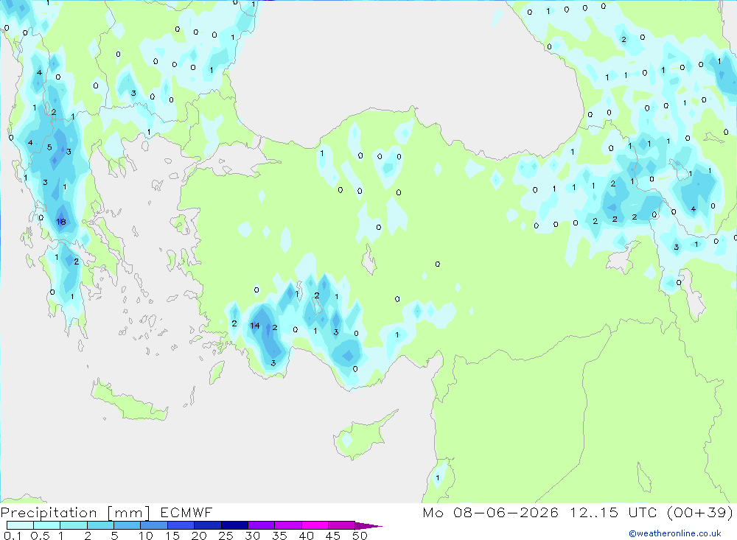737x540 pixels.
Task: Click the 0.1–0.5 mm palest legend swatch
Action: coord(20,525)
